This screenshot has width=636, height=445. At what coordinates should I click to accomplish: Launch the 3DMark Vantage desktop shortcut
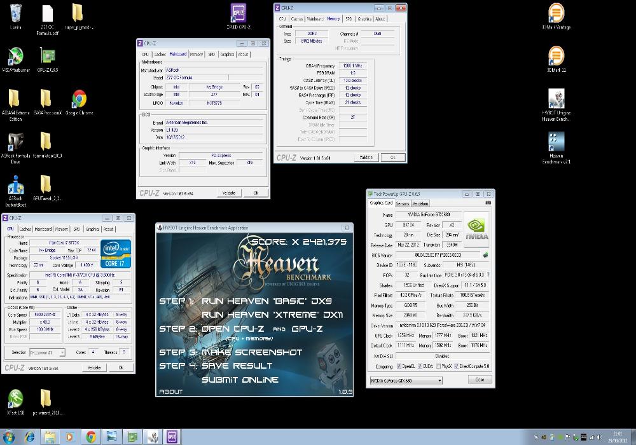[x=556, y=17]
